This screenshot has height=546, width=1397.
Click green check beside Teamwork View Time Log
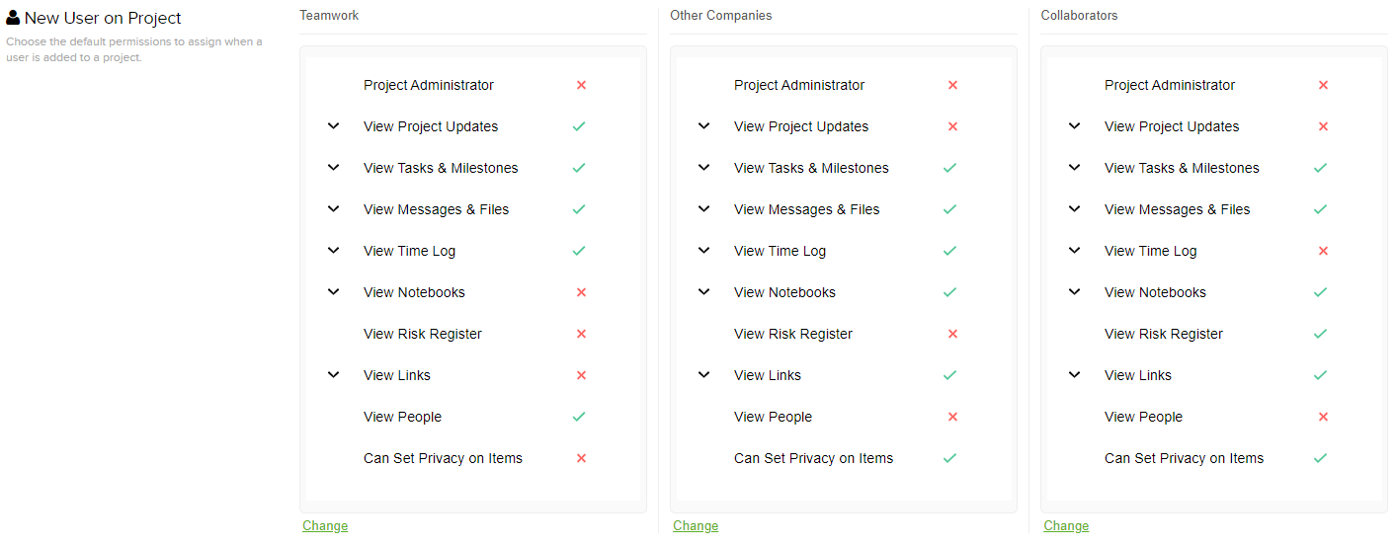[579, 251]
